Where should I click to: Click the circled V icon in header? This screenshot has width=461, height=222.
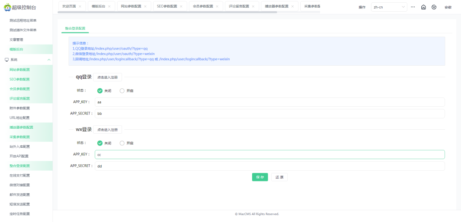tap(434, 7)
